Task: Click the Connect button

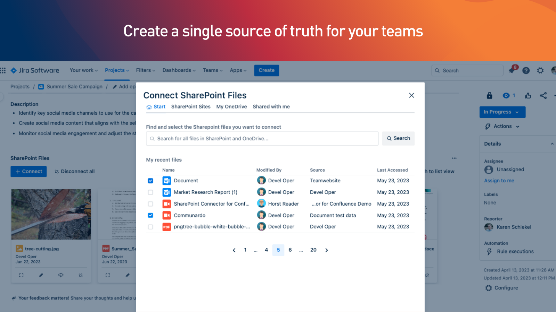Action: coord(28,171)
